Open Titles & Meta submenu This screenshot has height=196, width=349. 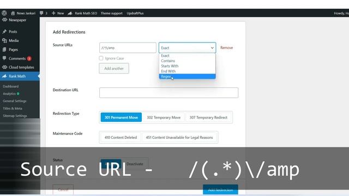(13, 108)
